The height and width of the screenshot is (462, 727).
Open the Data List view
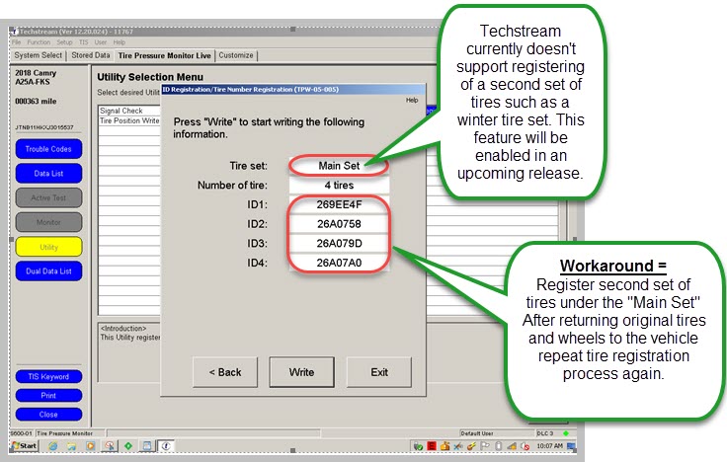[x=48, y=173]
